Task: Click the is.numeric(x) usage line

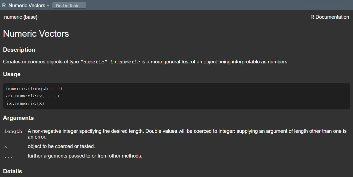Action: (25, 103)
